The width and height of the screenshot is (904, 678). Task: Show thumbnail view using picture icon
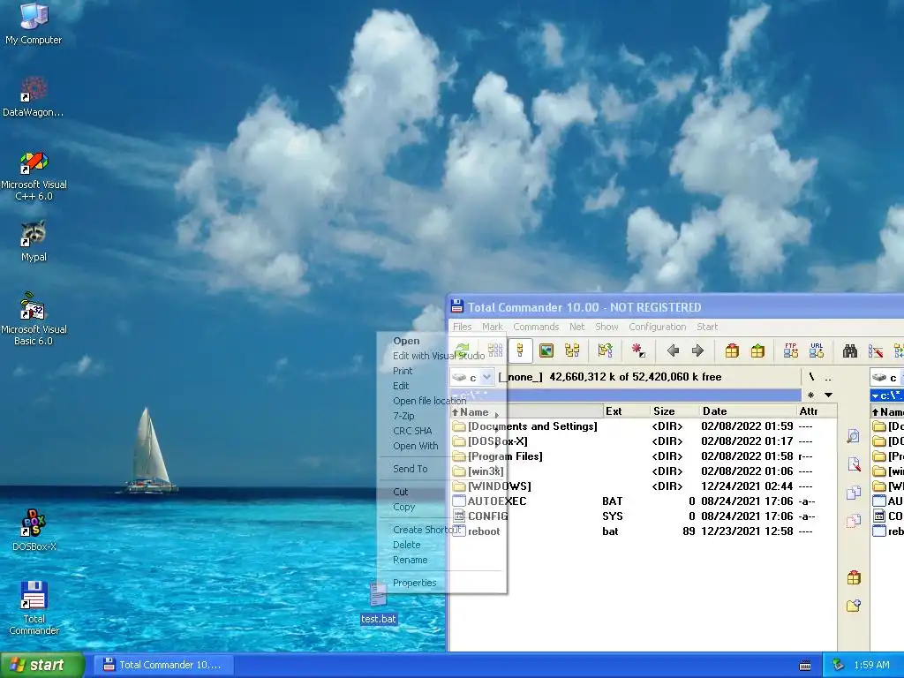[546, 350]
